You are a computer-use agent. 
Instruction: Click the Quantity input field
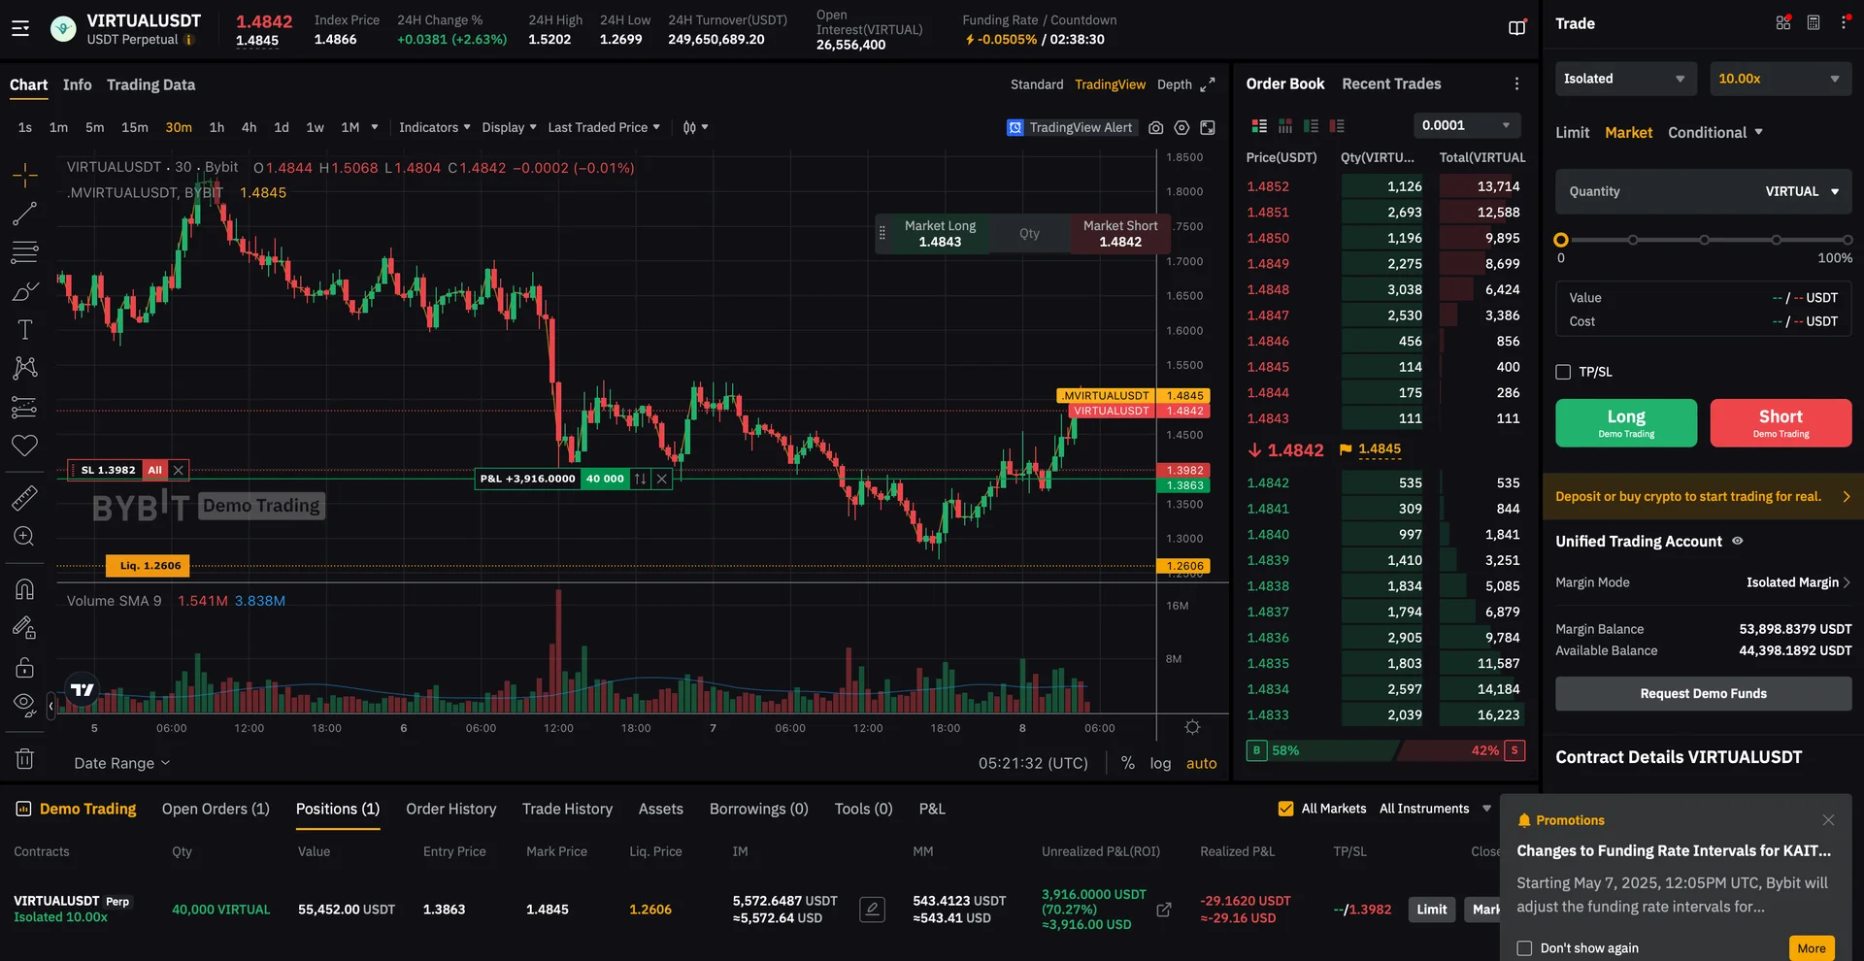(1704, 191)
